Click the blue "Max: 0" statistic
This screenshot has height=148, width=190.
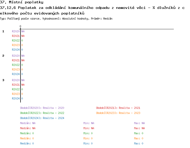pos(139,143)
